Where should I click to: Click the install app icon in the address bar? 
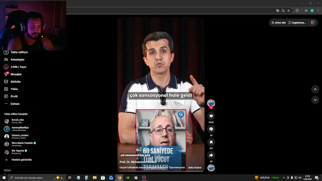point(283,11)
